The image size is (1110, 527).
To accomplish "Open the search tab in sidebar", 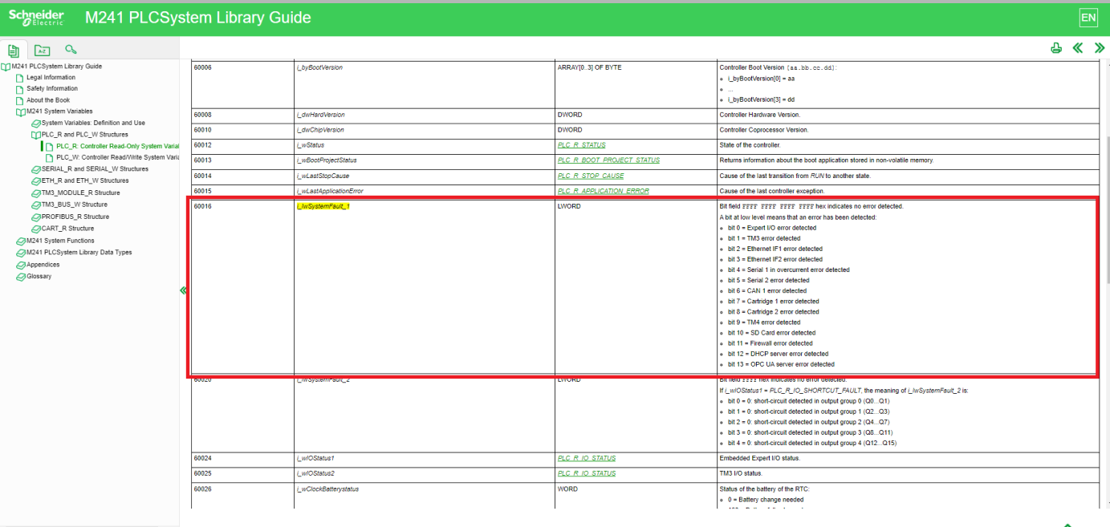I will click(x=71, y=50).
